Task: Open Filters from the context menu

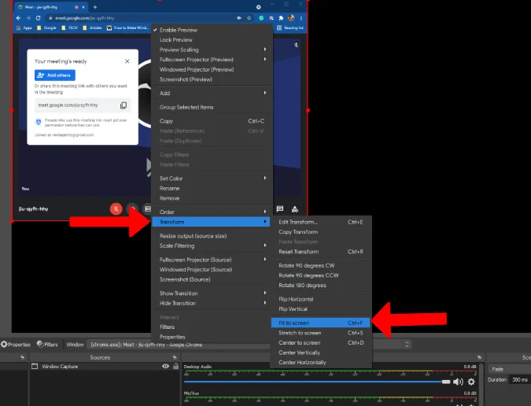Action: click(x=211, y=327)
